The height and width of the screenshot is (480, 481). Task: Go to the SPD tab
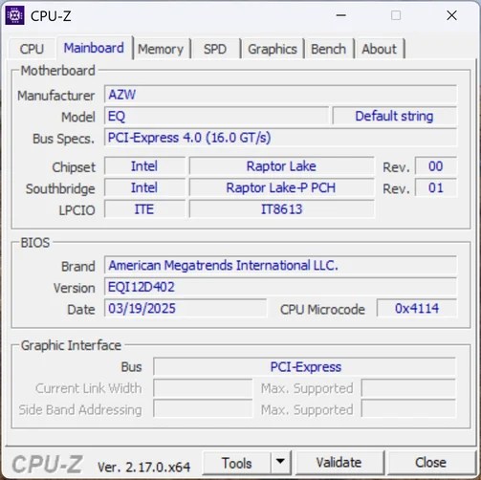[x=215, y=49]
